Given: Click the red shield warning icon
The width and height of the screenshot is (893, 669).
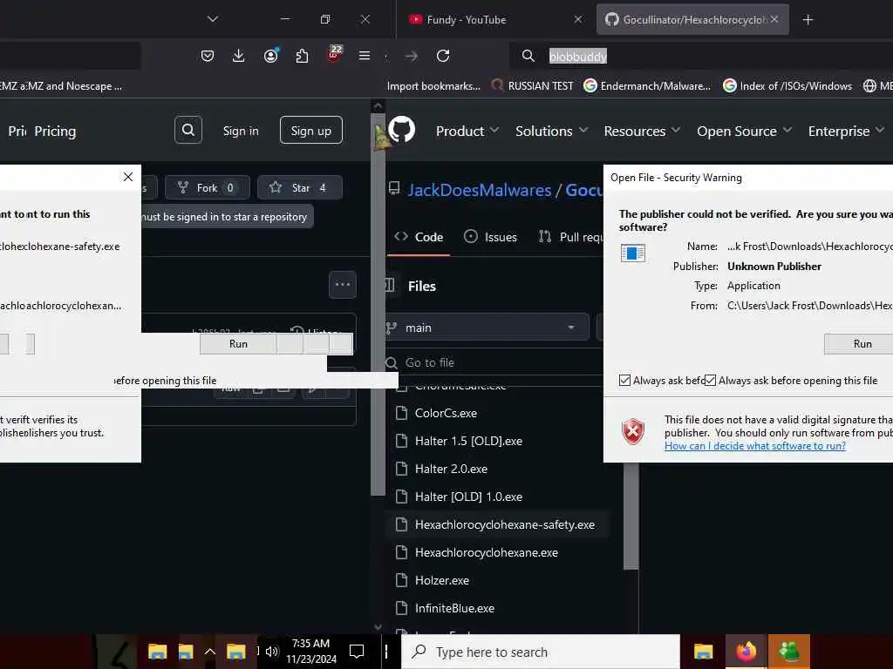Looking at the screenshot, I should [633, 432].
